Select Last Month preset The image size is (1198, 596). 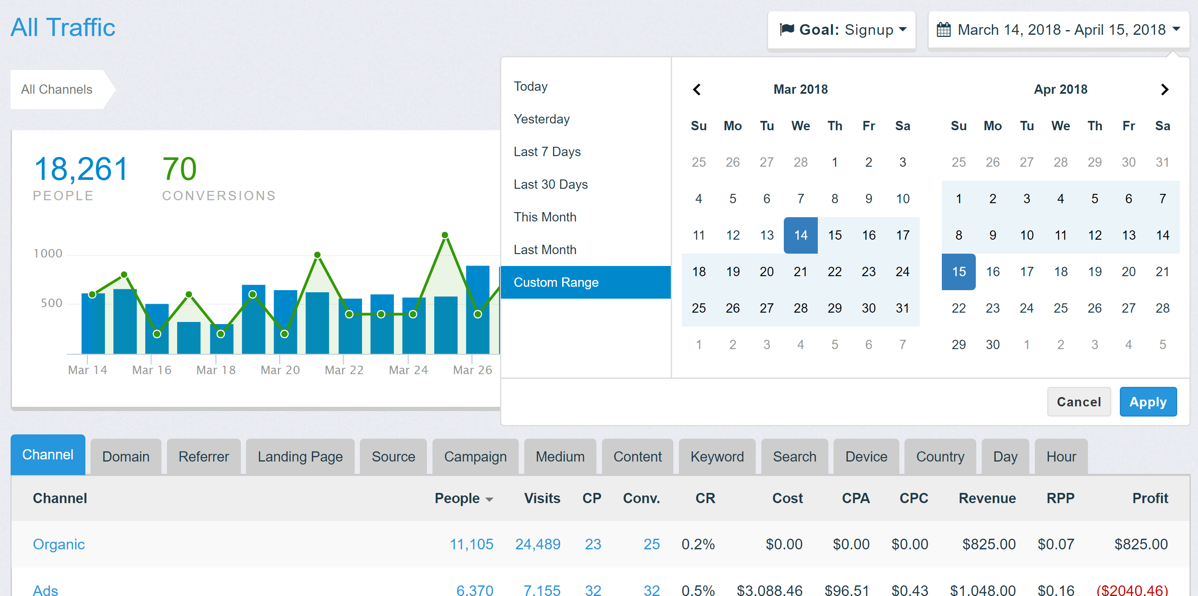click(545, 249)
